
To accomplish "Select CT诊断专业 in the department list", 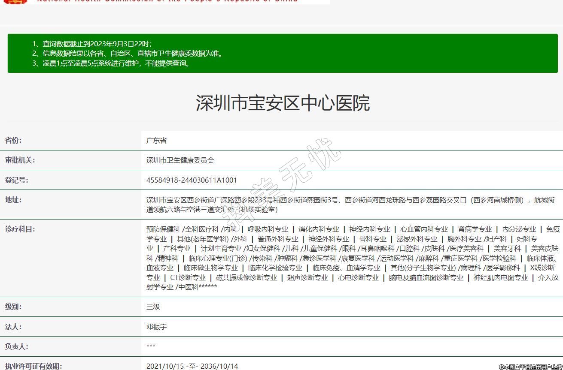I will 188,277.
